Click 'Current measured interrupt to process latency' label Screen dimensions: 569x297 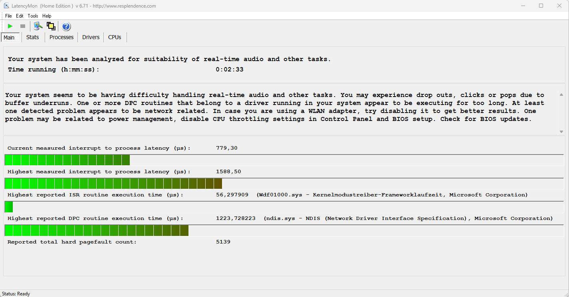(99, 148)
